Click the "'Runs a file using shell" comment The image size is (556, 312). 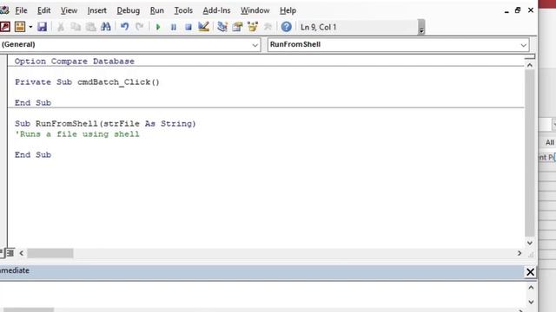coord(77,134)
